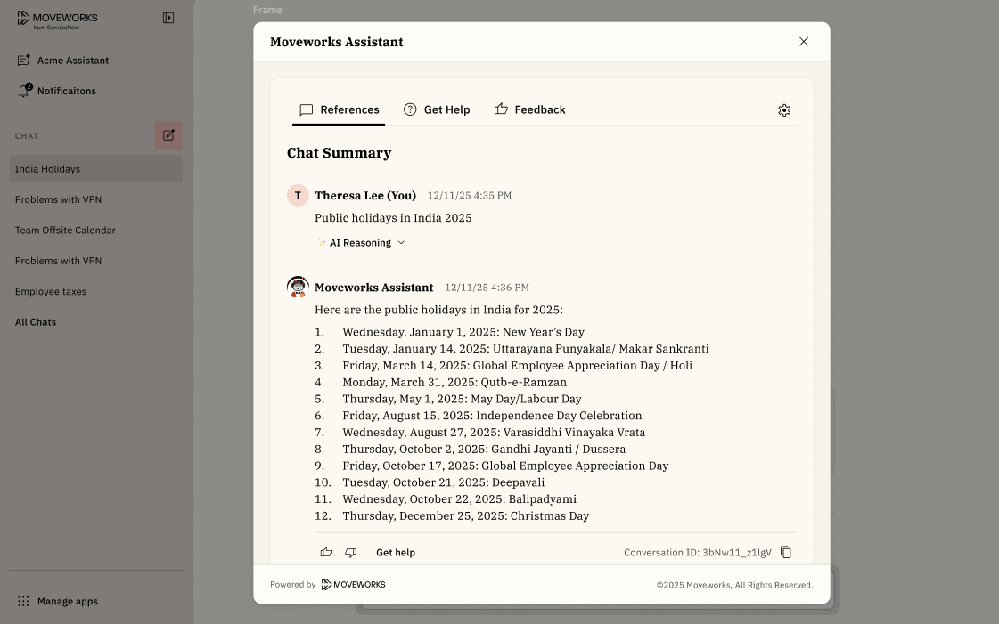Click the Chat Summary heading
Screen dimensions: 999x624
[x=339, y=153]
